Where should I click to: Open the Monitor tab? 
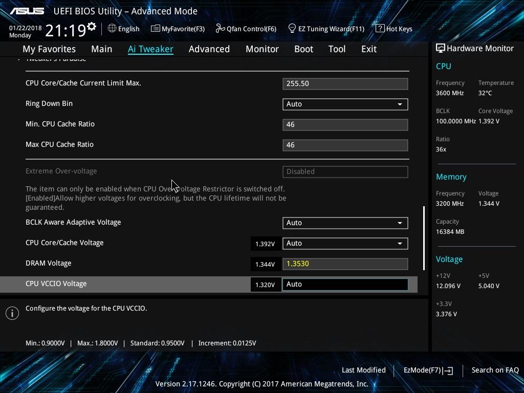[x=262, y=49]
